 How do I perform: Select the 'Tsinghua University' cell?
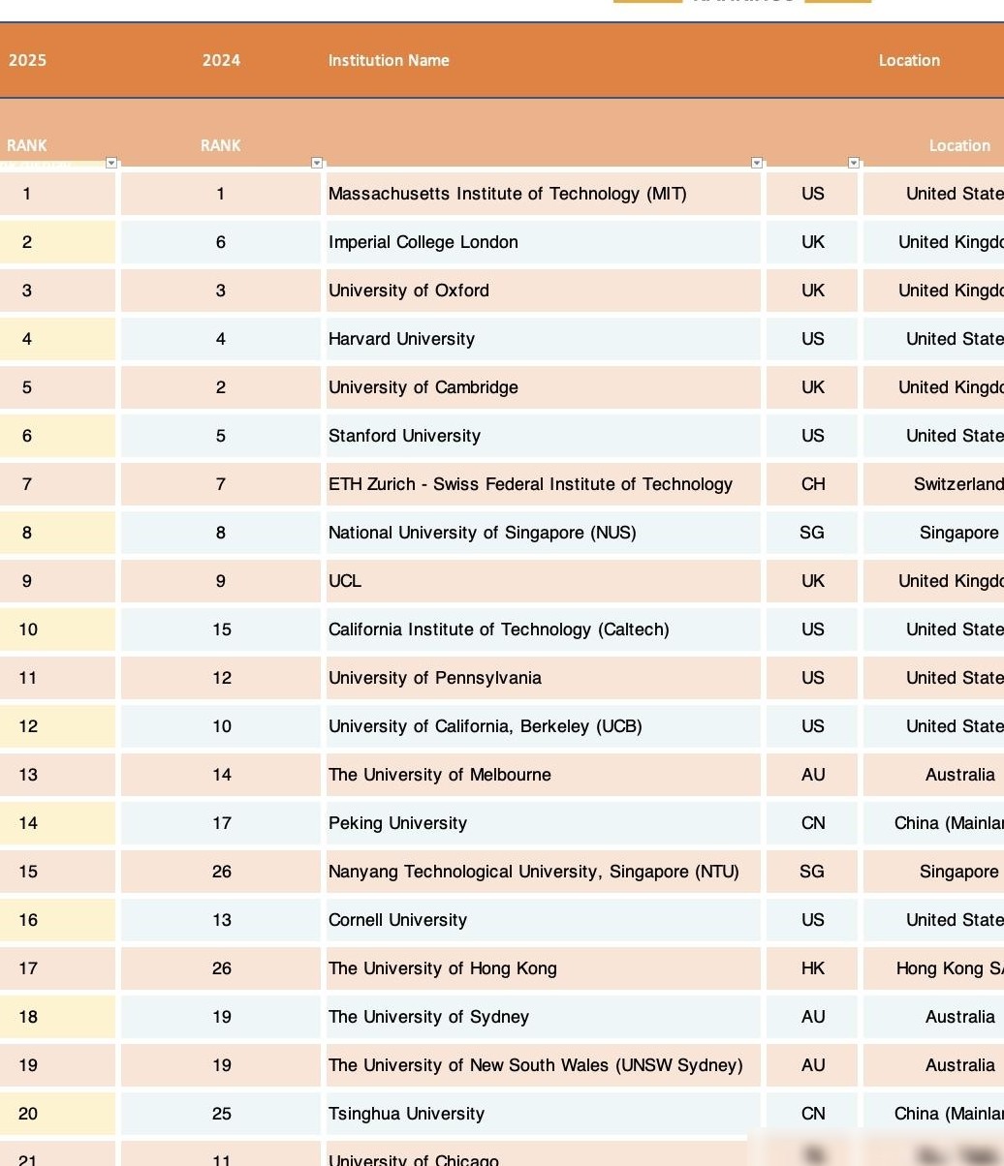point(544,1114)
